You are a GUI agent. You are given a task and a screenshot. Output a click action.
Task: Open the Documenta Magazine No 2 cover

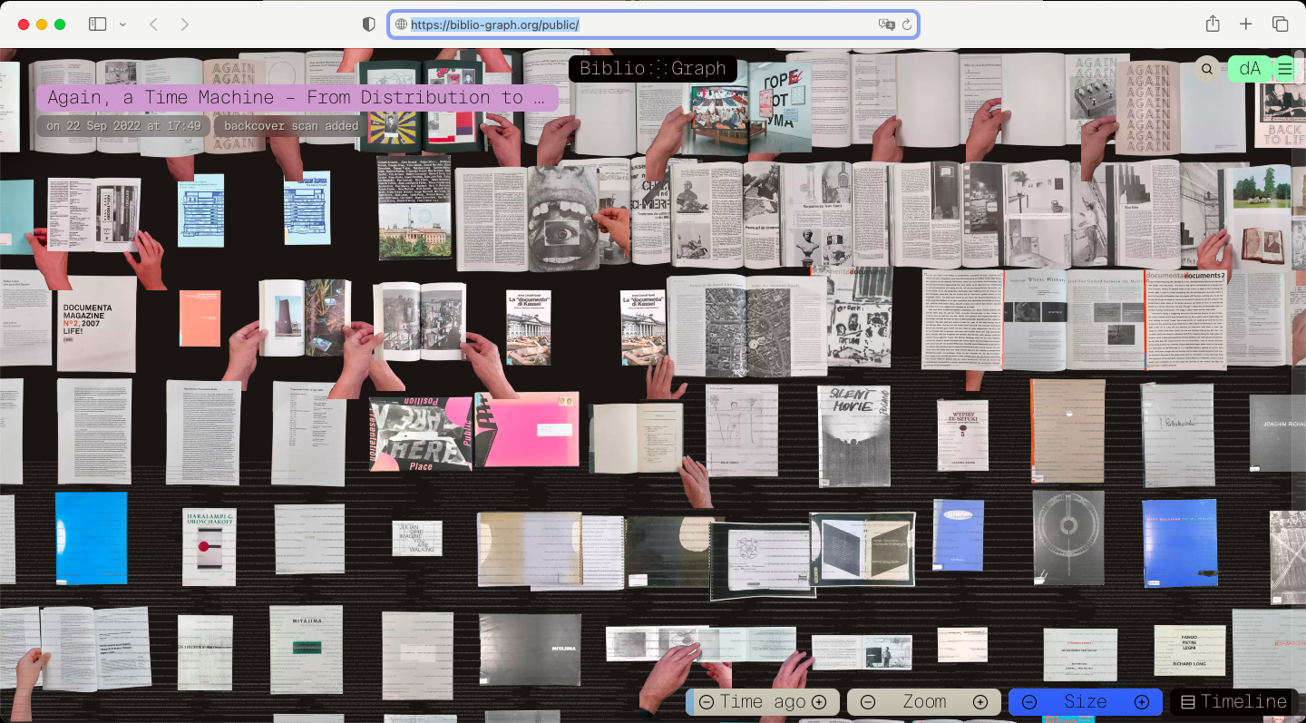tap(96, 324)
